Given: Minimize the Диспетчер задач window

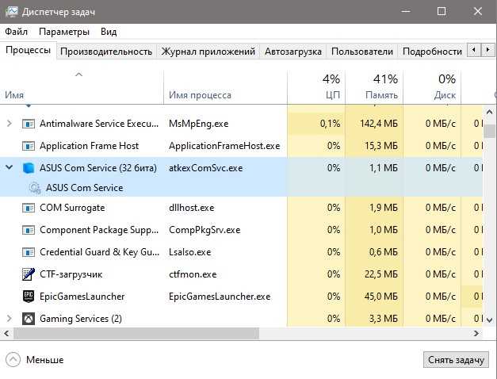Looking at the screenshot, I should pyautogui.click(x=405, y=12).
